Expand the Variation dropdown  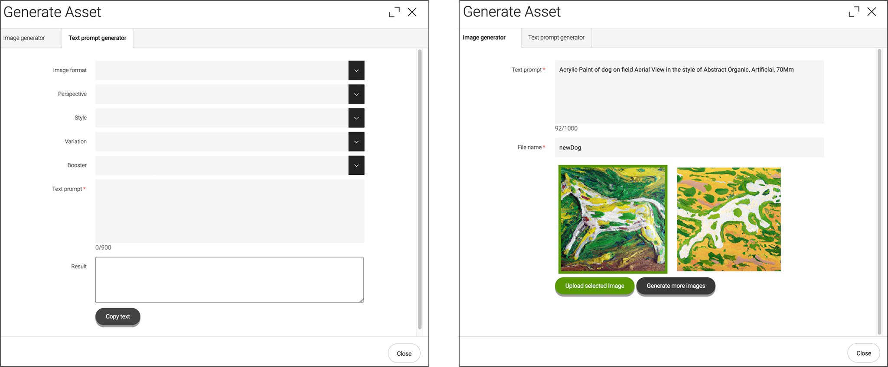pyautogui.click(x=356, y=142)
